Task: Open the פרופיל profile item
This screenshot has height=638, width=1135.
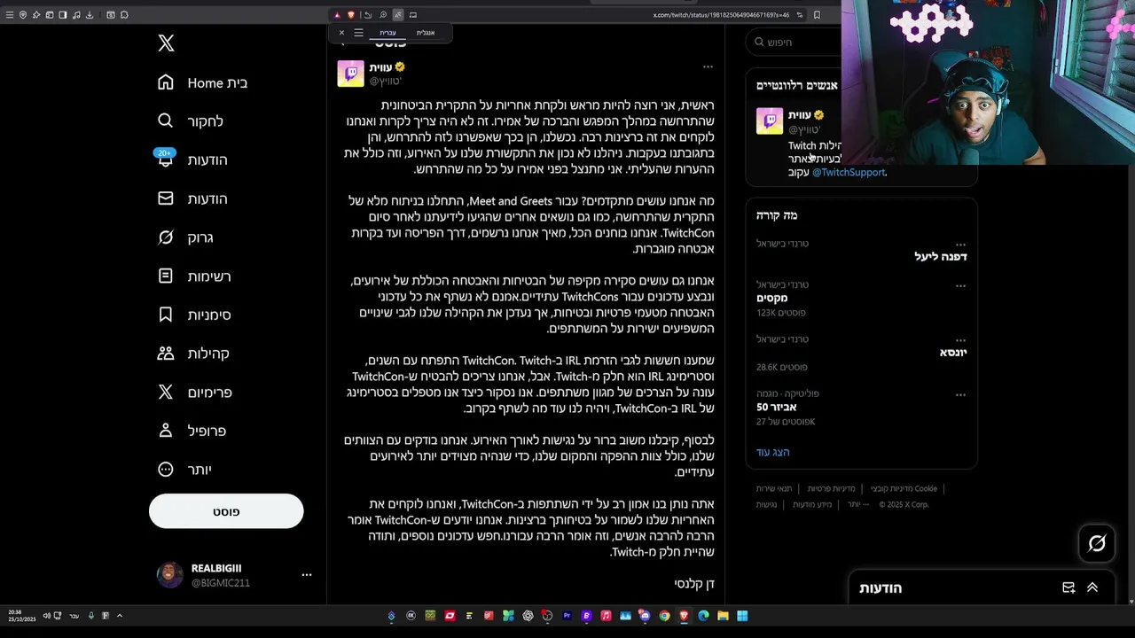Action: coord(191,431)
